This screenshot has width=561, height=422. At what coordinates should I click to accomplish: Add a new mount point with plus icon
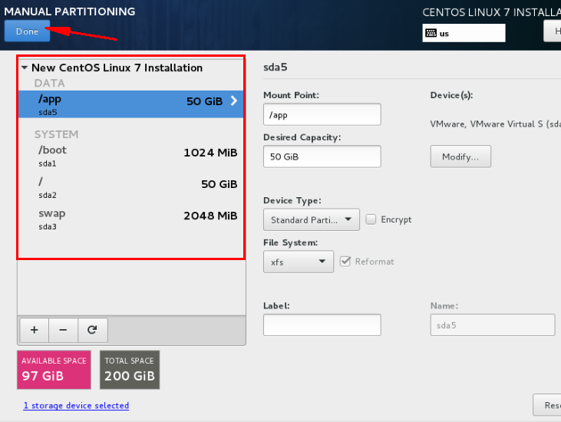[x=35, y=330]
